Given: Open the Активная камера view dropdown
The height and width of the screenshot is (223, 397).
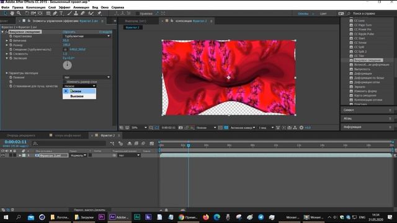Looking at the screenshot, I should pos(243,128).
